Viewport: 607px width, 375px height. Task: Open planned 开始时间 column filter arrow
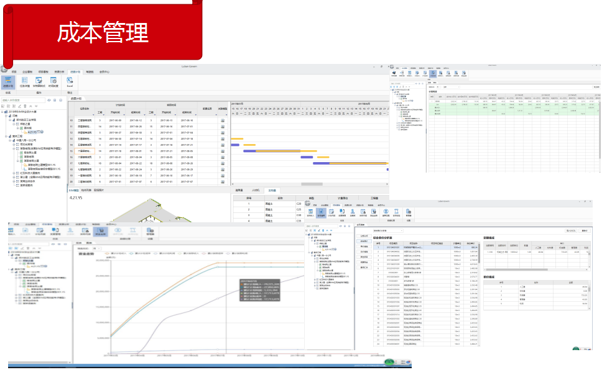click(x=124, y=115)
